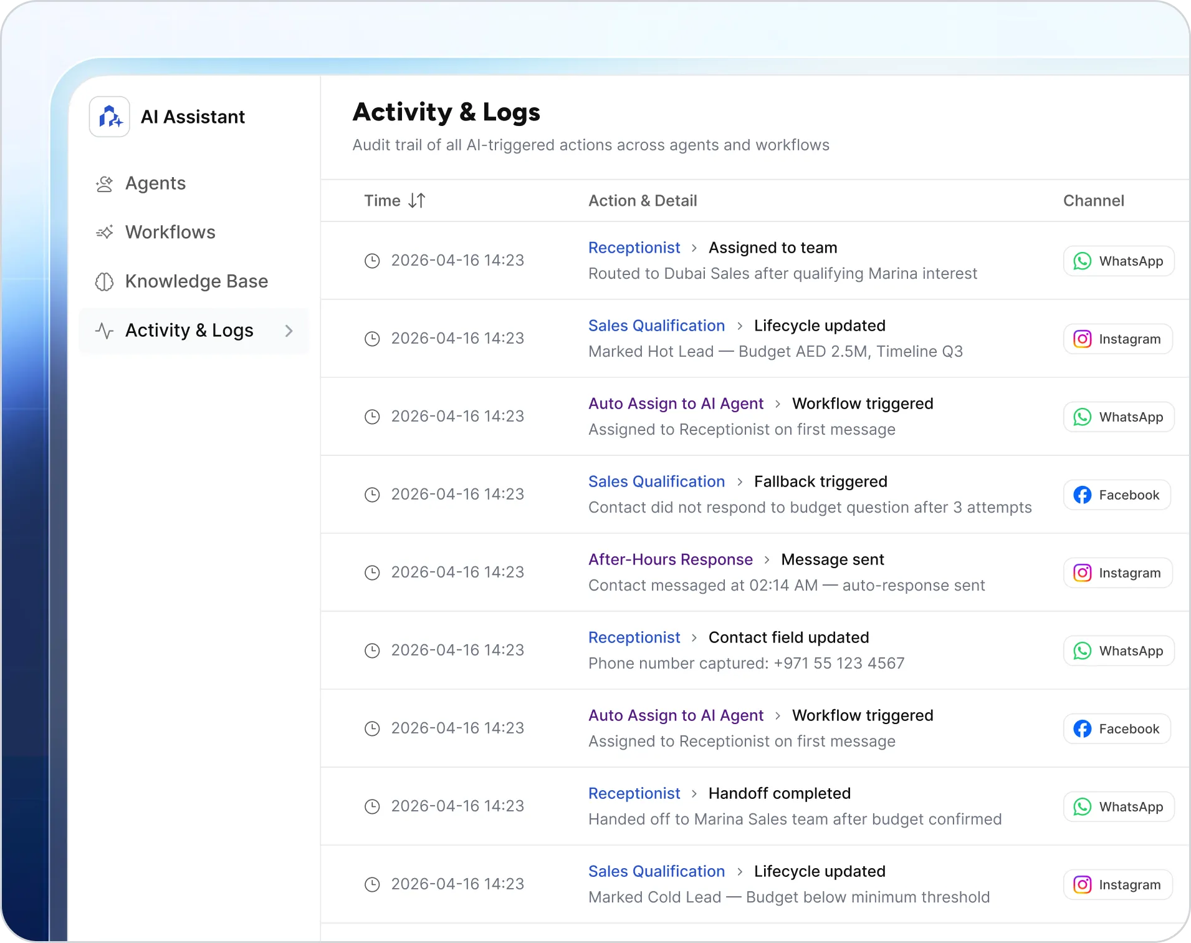Click clock icon in Handoff completed row
The width and height of the screenshot is (1191, 943).
point(372,806)
